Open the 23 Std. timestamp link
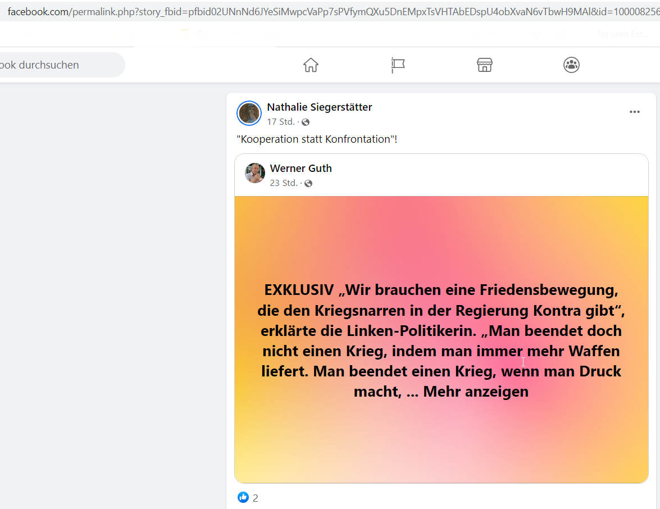The width and height of the screenshot is (660, 509). click(x=284, y=183)
